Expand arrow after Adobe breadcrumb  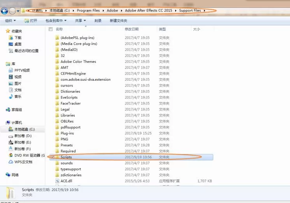tap(121, 11)
